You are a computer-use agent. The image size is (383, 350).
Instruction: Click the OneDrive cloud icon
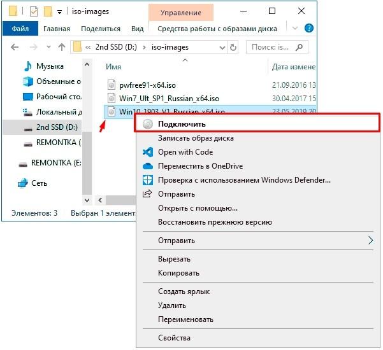coord(148,166)
